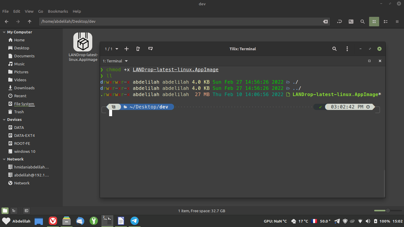Open the '1: Terminal' title dropdown
404x227 pixels.
(x=115, y=61)
